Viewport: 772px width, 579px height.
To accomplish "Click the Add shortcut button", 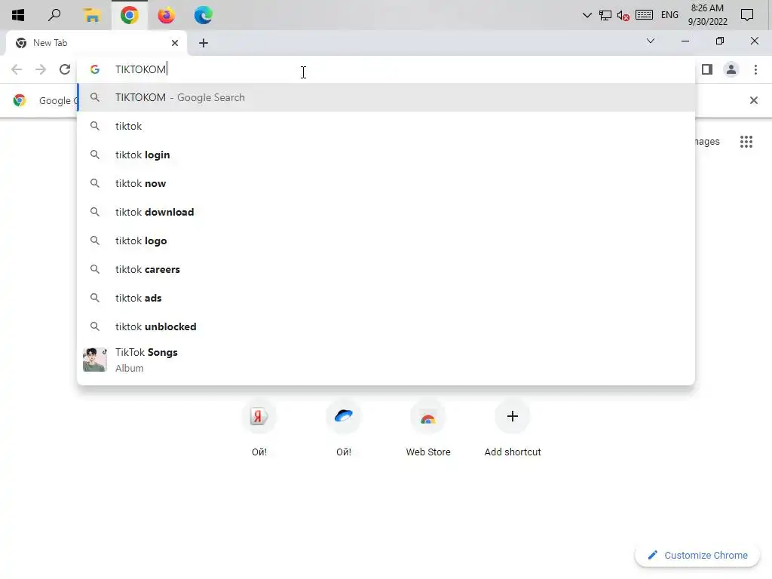I will (513, 427).
